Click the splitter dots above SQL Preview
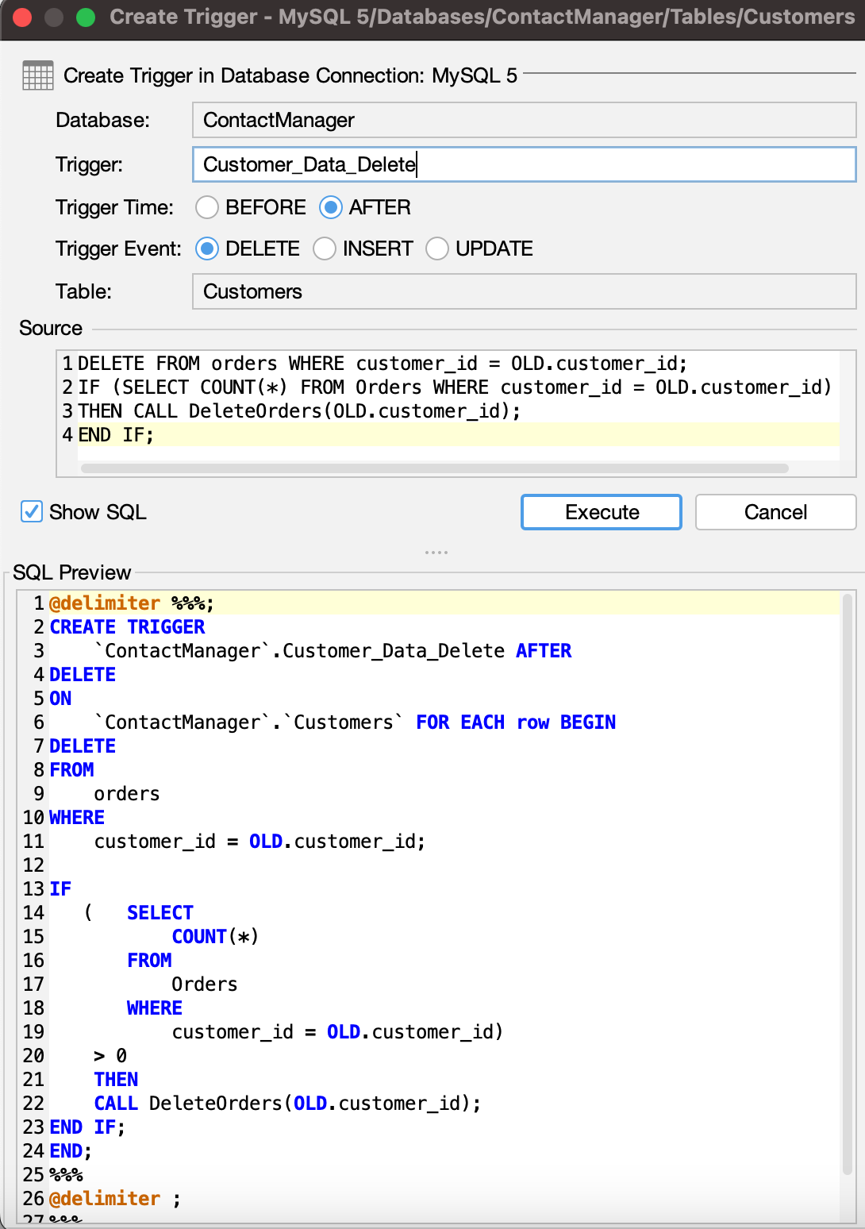This screenshot has width=865, height=1229. 436,552
